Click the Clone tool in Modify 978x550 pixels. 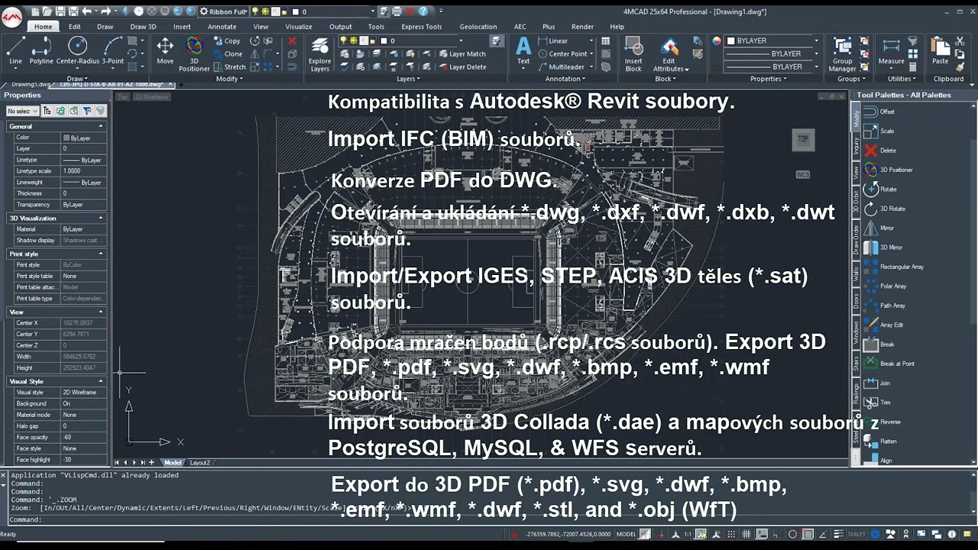click(x=228, y=54)
